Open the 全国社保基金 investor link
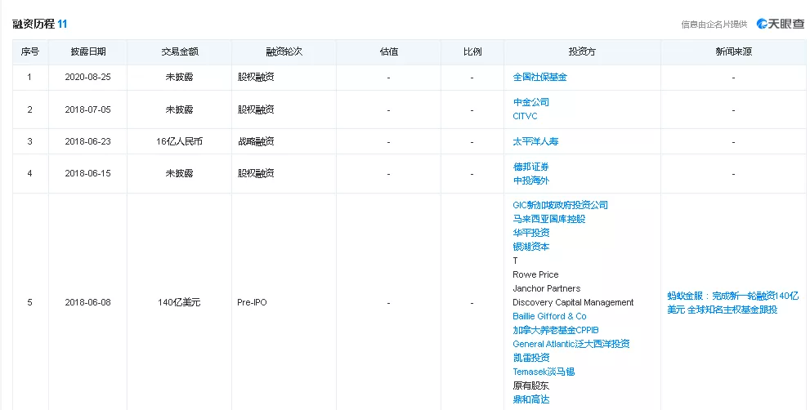810x410 pixels. coord(539,77)
